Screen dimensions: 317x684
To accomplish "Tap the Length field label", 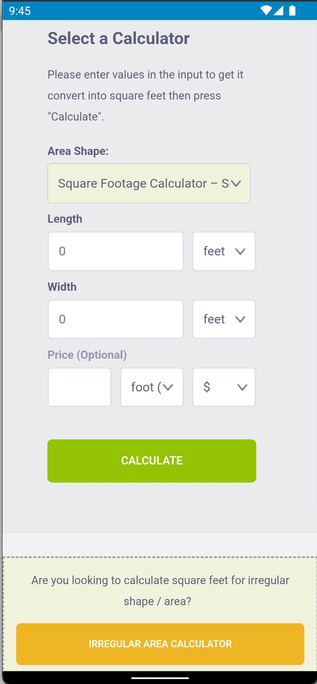I will coord(65,219).
